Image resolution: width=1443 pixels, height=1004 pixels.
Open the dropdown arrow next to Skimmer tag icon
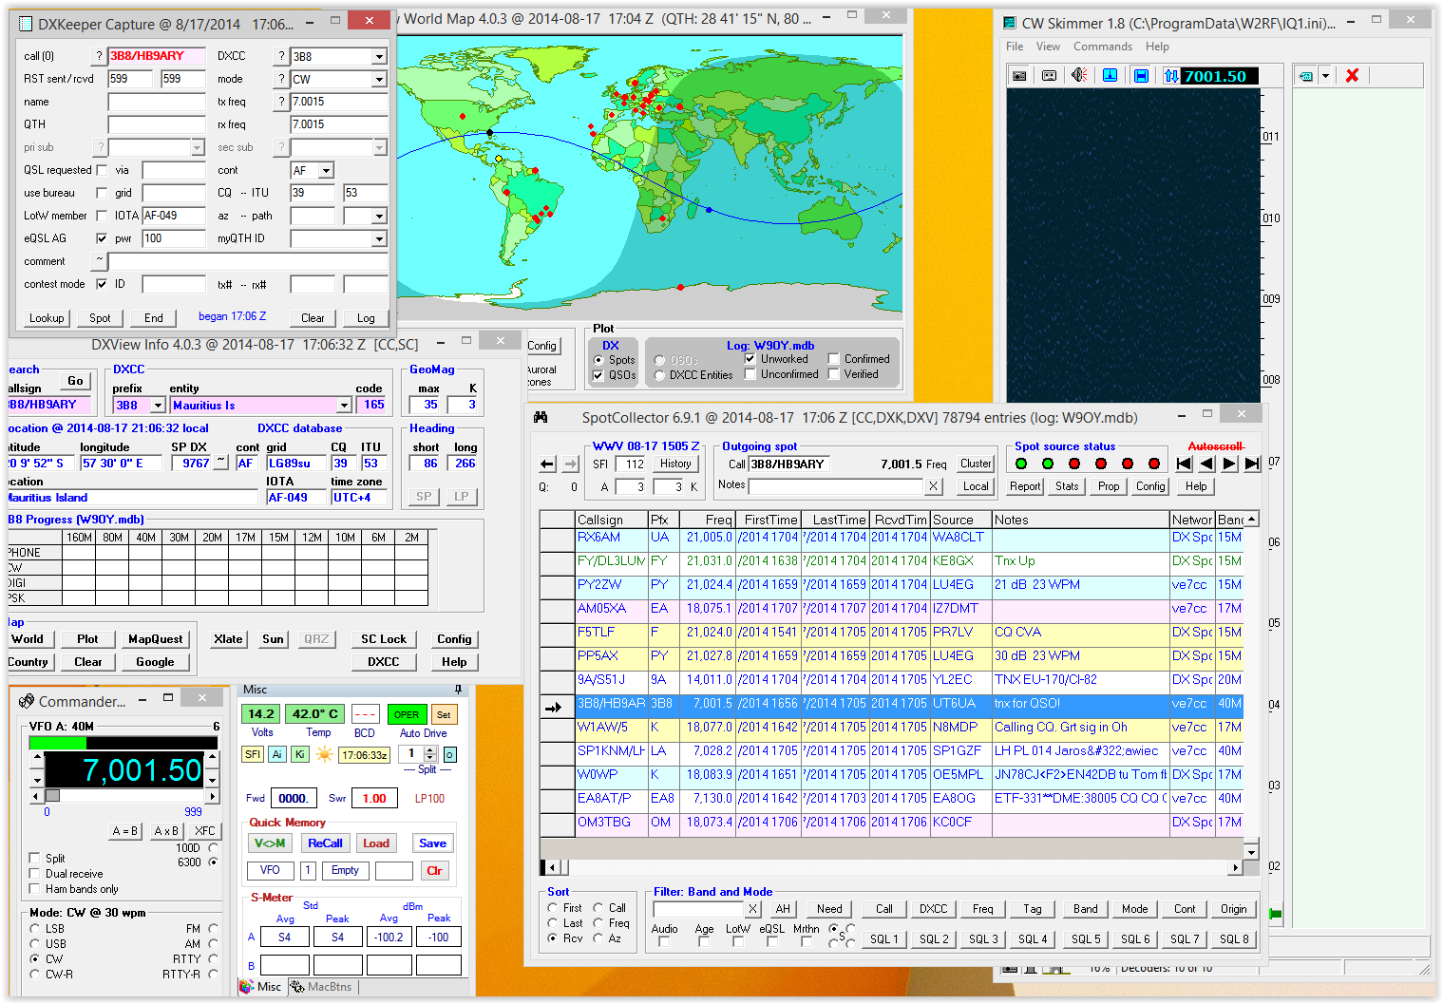[x=1325, y=76]
